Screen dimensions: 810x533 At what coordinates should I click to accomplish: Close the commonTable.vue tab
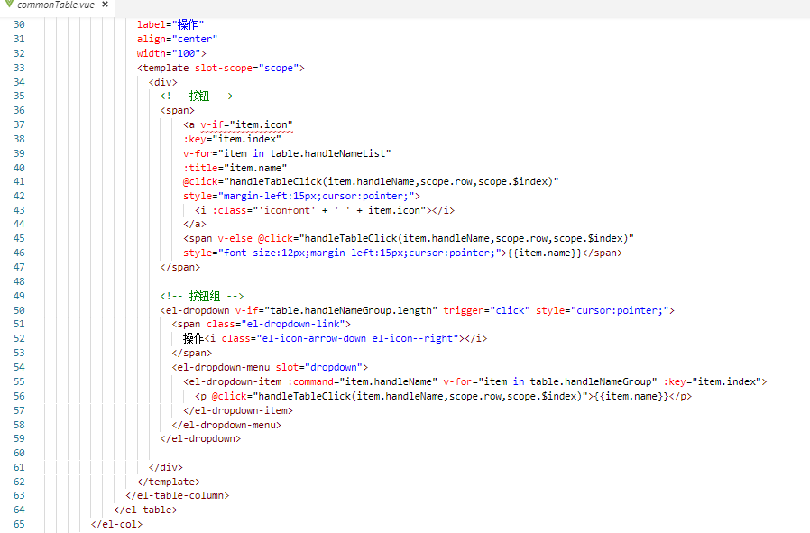[106, 5]
